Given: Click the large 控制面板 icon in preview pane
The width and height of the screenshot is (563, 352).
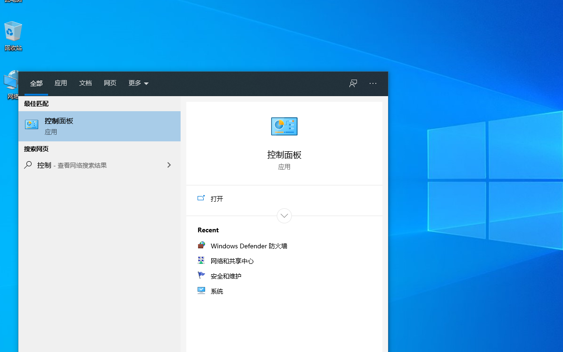Looking at the screenshot, I should [x=284, y=126].
